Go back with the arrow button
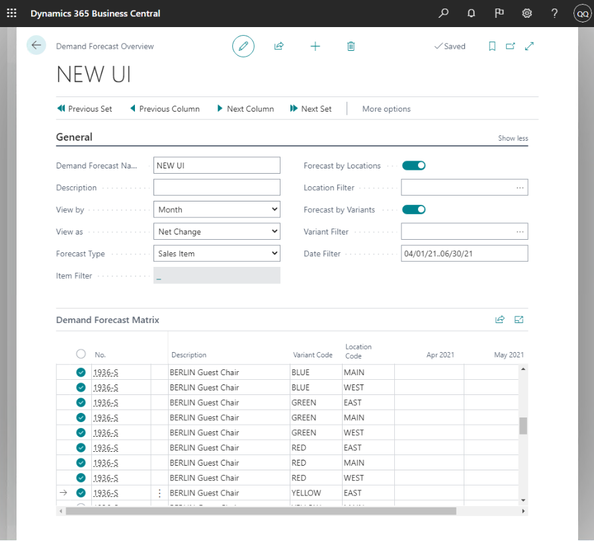 pyautogui.click(x=36, y=46)
